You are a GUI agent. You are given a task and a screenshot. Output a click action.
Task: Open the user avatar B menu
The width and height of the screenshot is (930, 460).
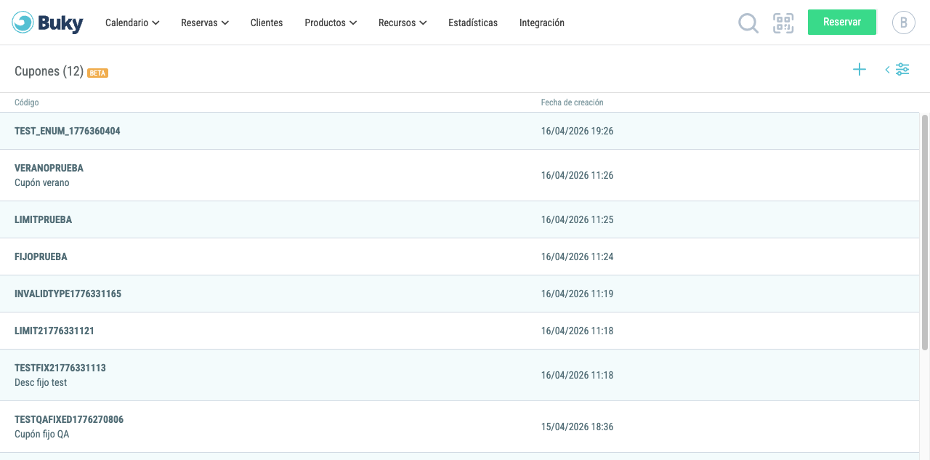coord(903,23)
